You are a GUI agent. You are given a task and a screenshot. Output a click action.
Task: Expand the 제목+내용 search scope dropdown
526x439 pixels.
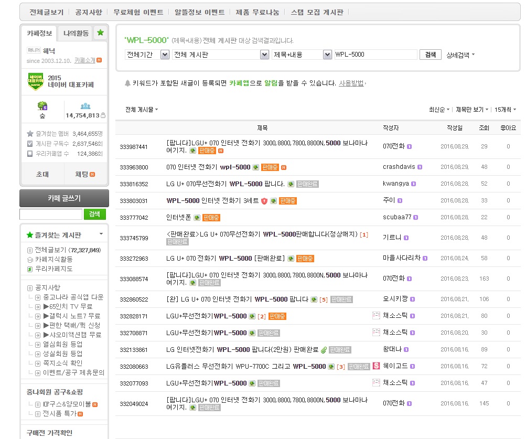coord(327,55)
